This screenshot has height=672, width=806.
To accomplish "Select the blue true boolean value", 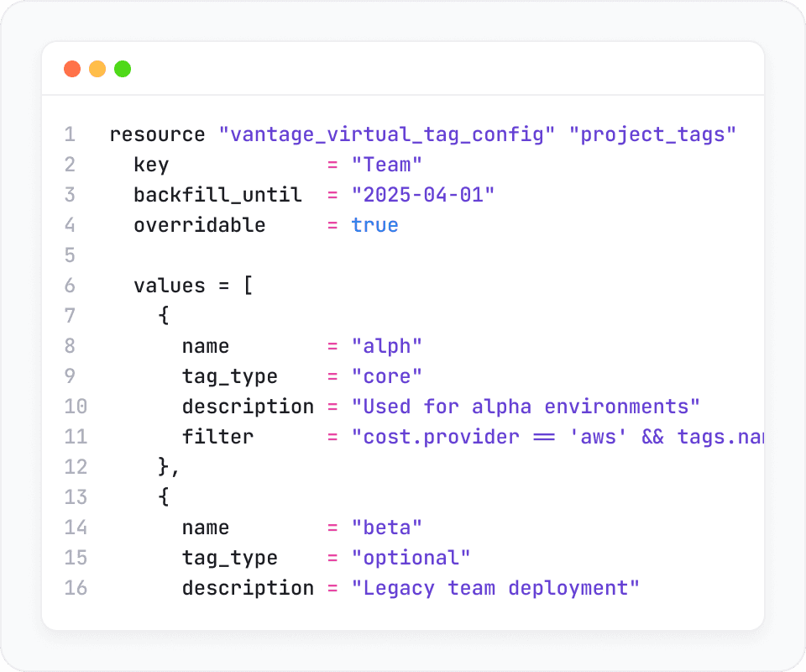I will pyautogui.click(x=374, y=225).
